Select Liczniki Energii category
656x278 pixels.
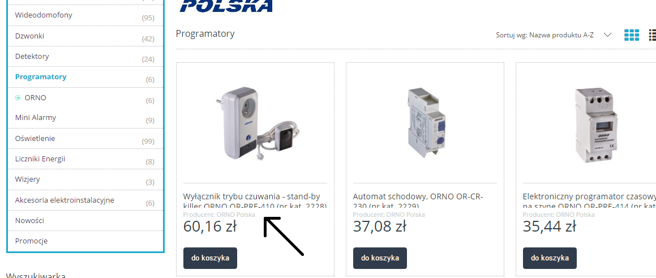(x=40, y=159)
